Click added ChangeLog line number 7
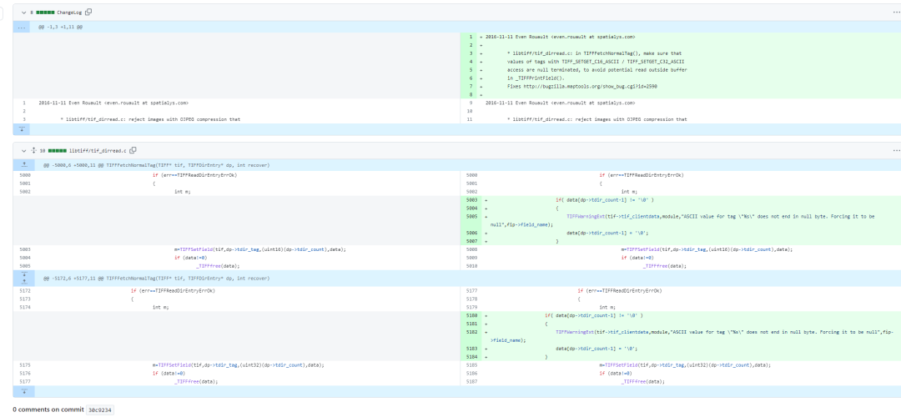 [470, 86]
